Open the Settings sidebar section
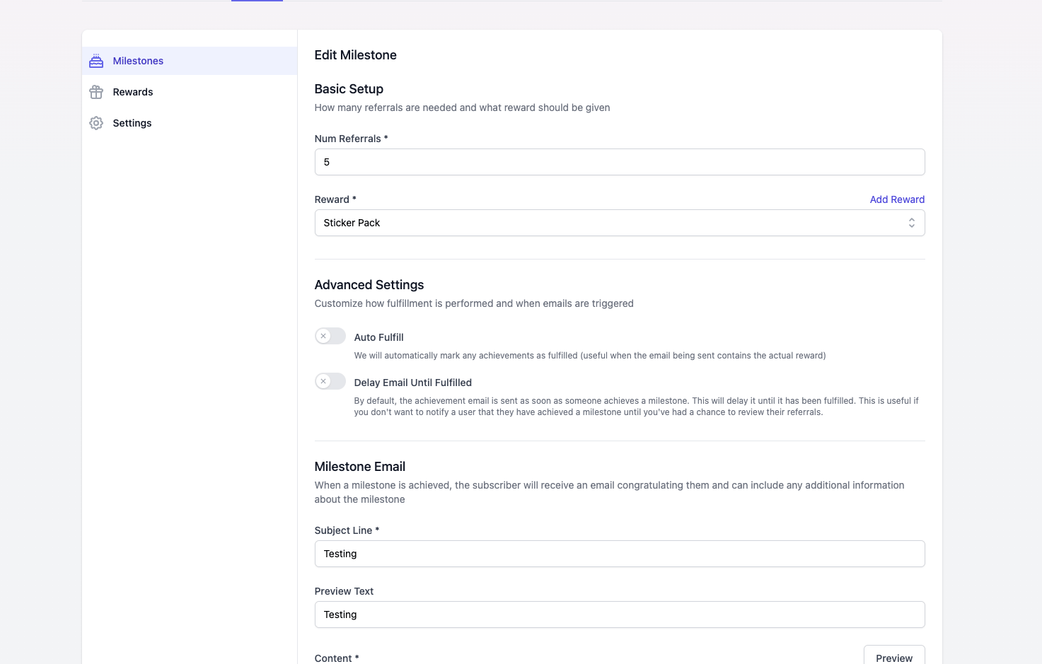 (x=190, y=123)
